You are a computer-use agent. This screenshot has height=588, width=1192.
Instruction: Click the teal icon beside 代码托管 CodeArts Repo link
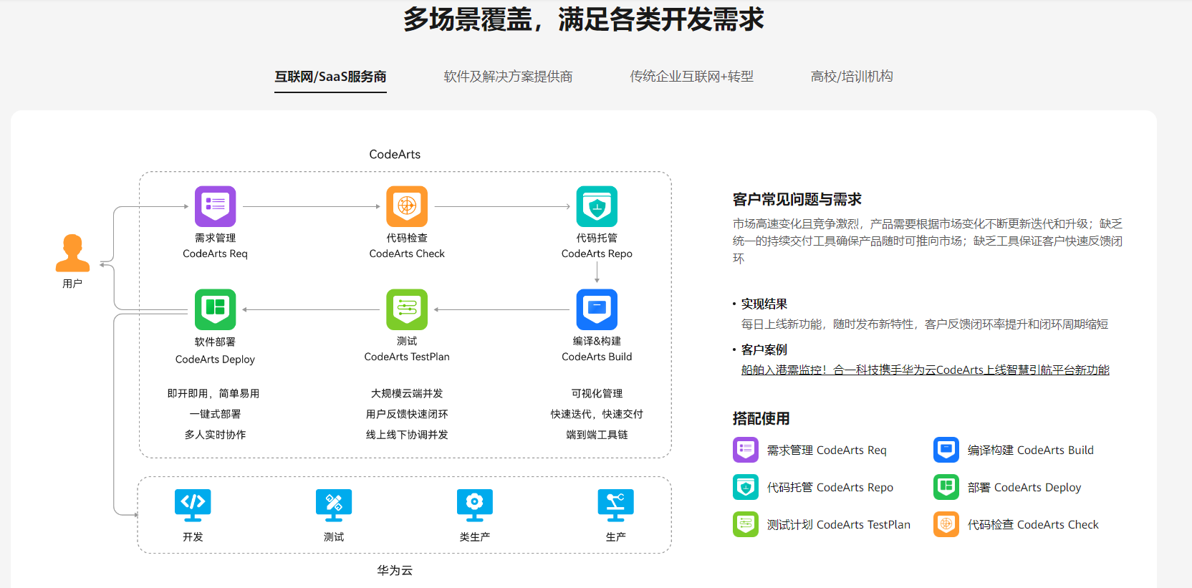pos(746,487)
